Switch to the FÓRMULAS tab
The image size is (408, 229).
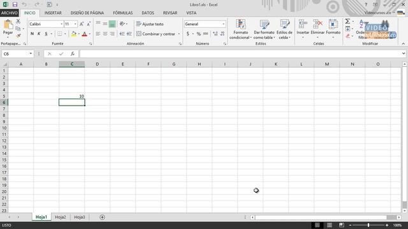pos(123,13)
